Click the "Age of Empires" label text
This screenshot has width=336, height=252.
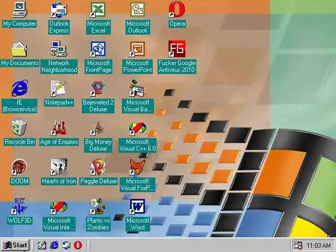[59, 142]
